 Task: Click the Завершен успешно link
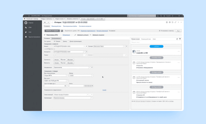83,35
